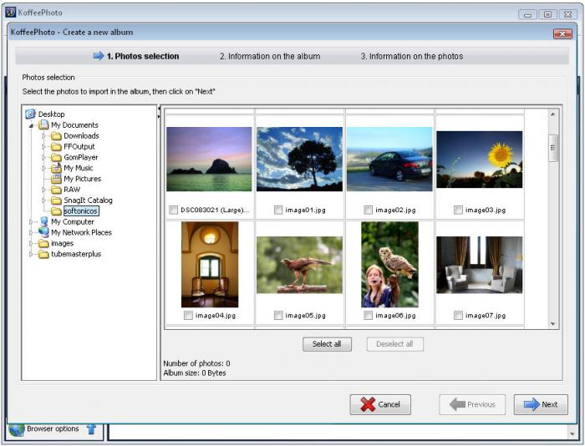Expand the My Computer node

pyautogui.click(x=31, y=222)
